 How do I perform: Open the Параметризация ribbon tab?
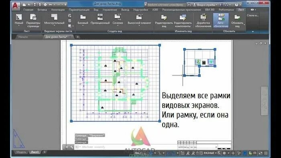[x=79, y=10]
